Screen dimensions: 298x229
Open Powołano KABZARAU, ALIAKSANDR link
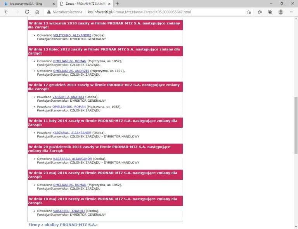click(x=72, y=133)
